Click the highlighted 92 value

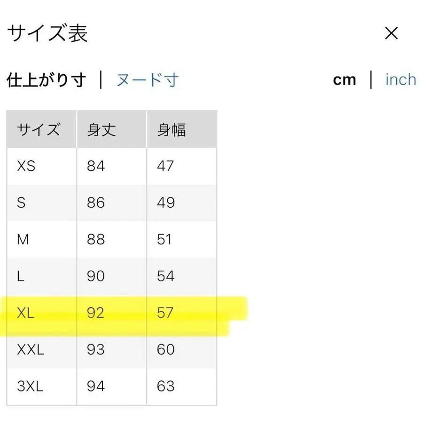tap(95, 313)
